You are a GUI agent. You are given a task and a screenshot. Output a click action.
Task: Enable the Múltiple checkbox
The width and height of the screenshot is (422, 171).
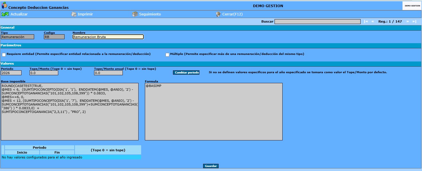coord(167,55)
